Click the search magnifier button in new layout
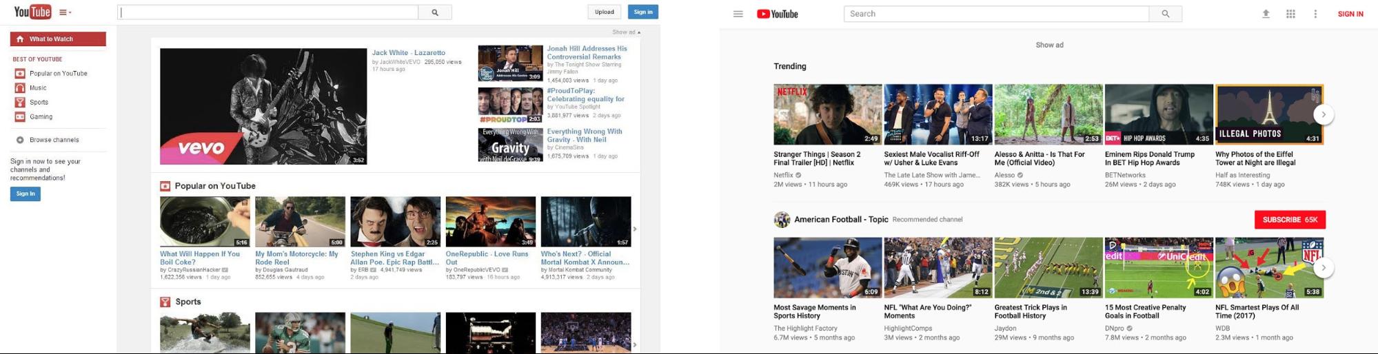The width and height of the screenshot is (1378, 354). click(1166, 14)
